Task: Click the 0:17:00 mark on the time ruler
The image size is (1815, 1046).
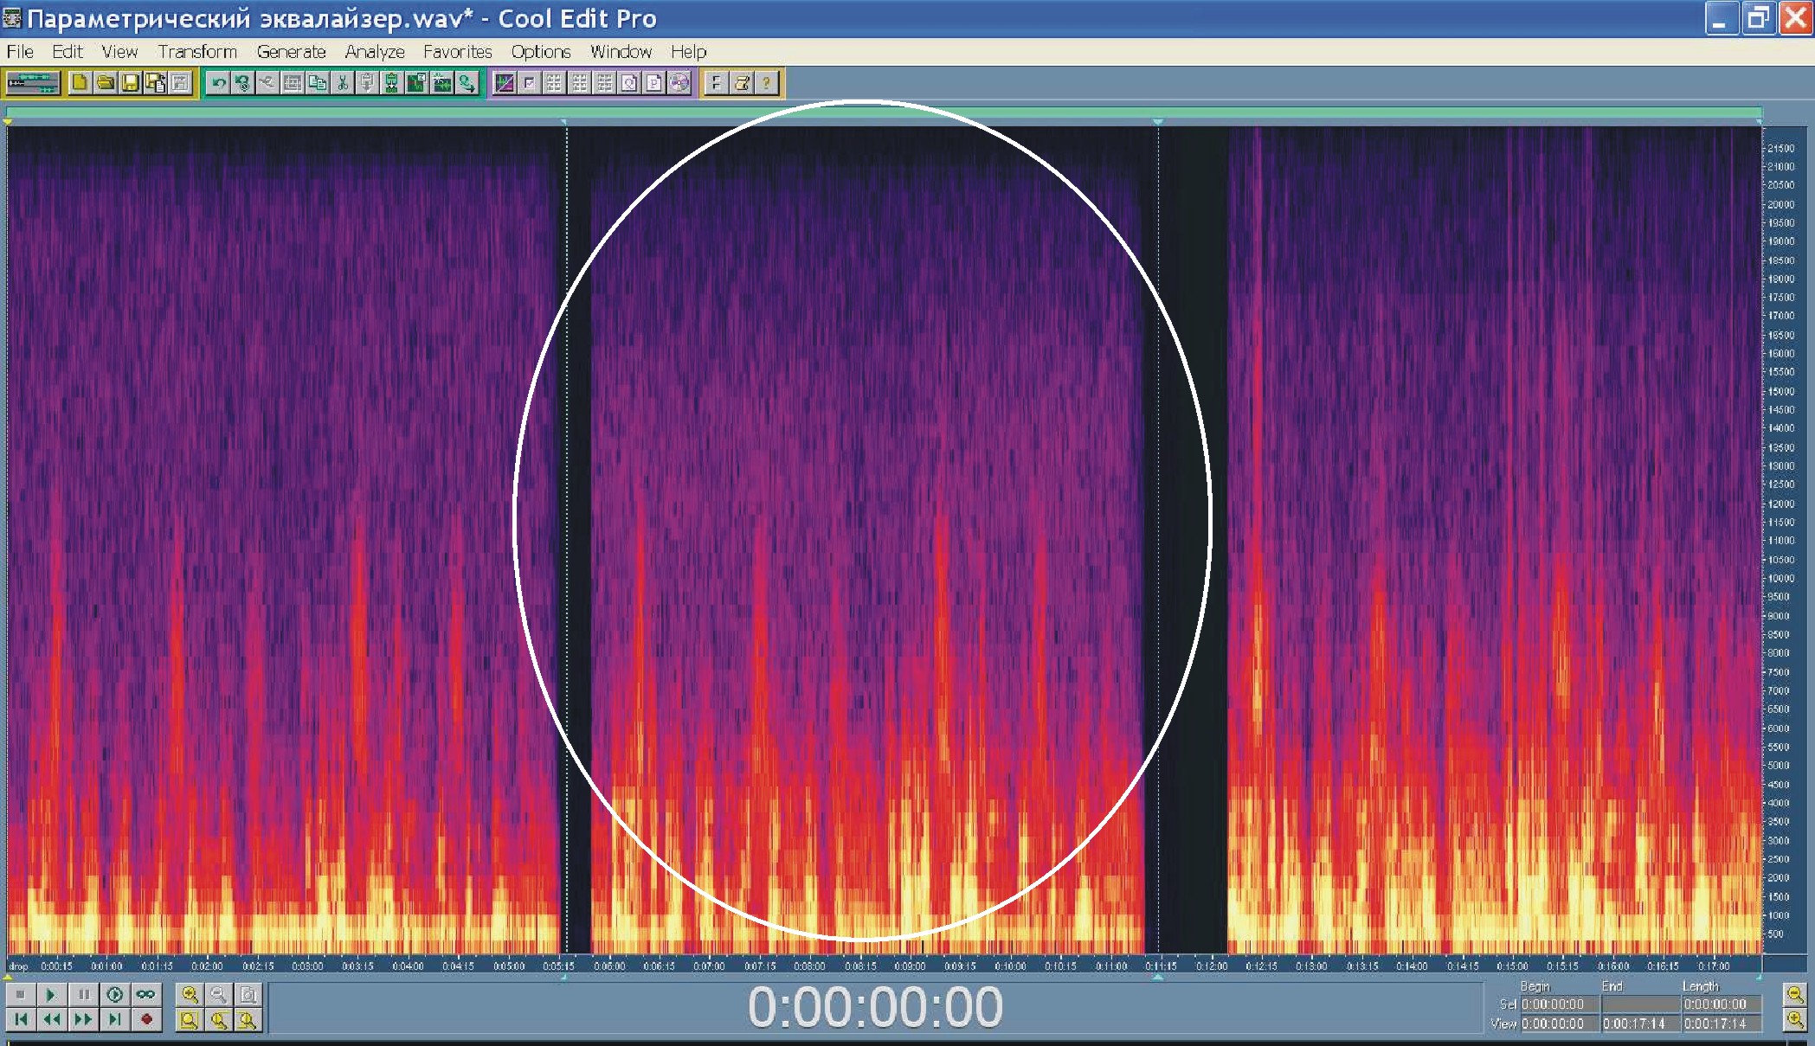Action: (1714, 966)
